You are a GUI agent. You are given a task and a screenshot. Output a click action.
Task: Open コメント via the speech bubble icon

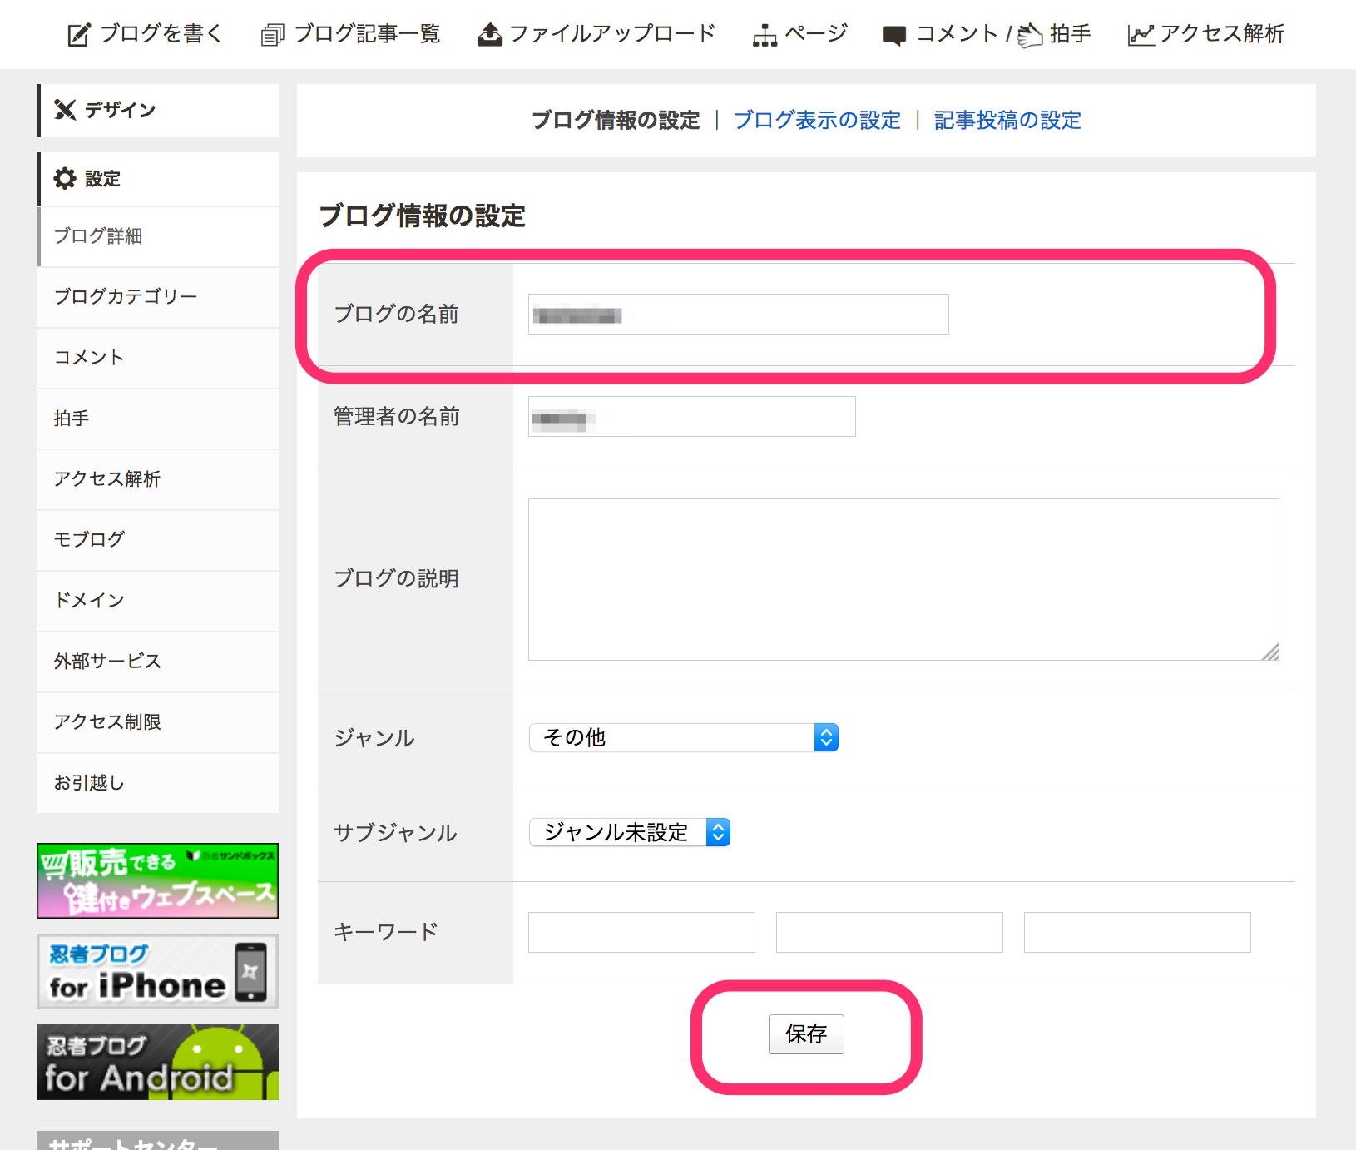[x=896, y=34]
